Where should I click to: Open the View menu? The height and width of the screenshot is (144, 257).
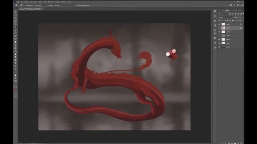coord(53,2)
